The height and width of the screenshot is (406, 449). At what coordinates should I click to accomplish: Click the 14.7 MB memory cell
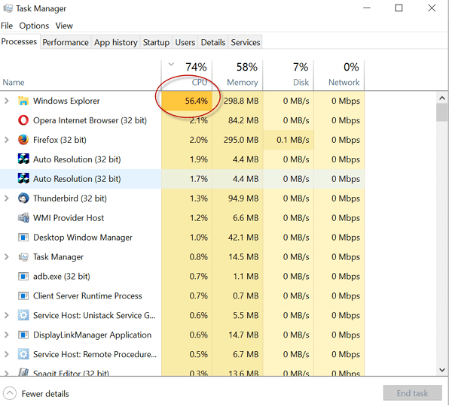click(237, 335)
